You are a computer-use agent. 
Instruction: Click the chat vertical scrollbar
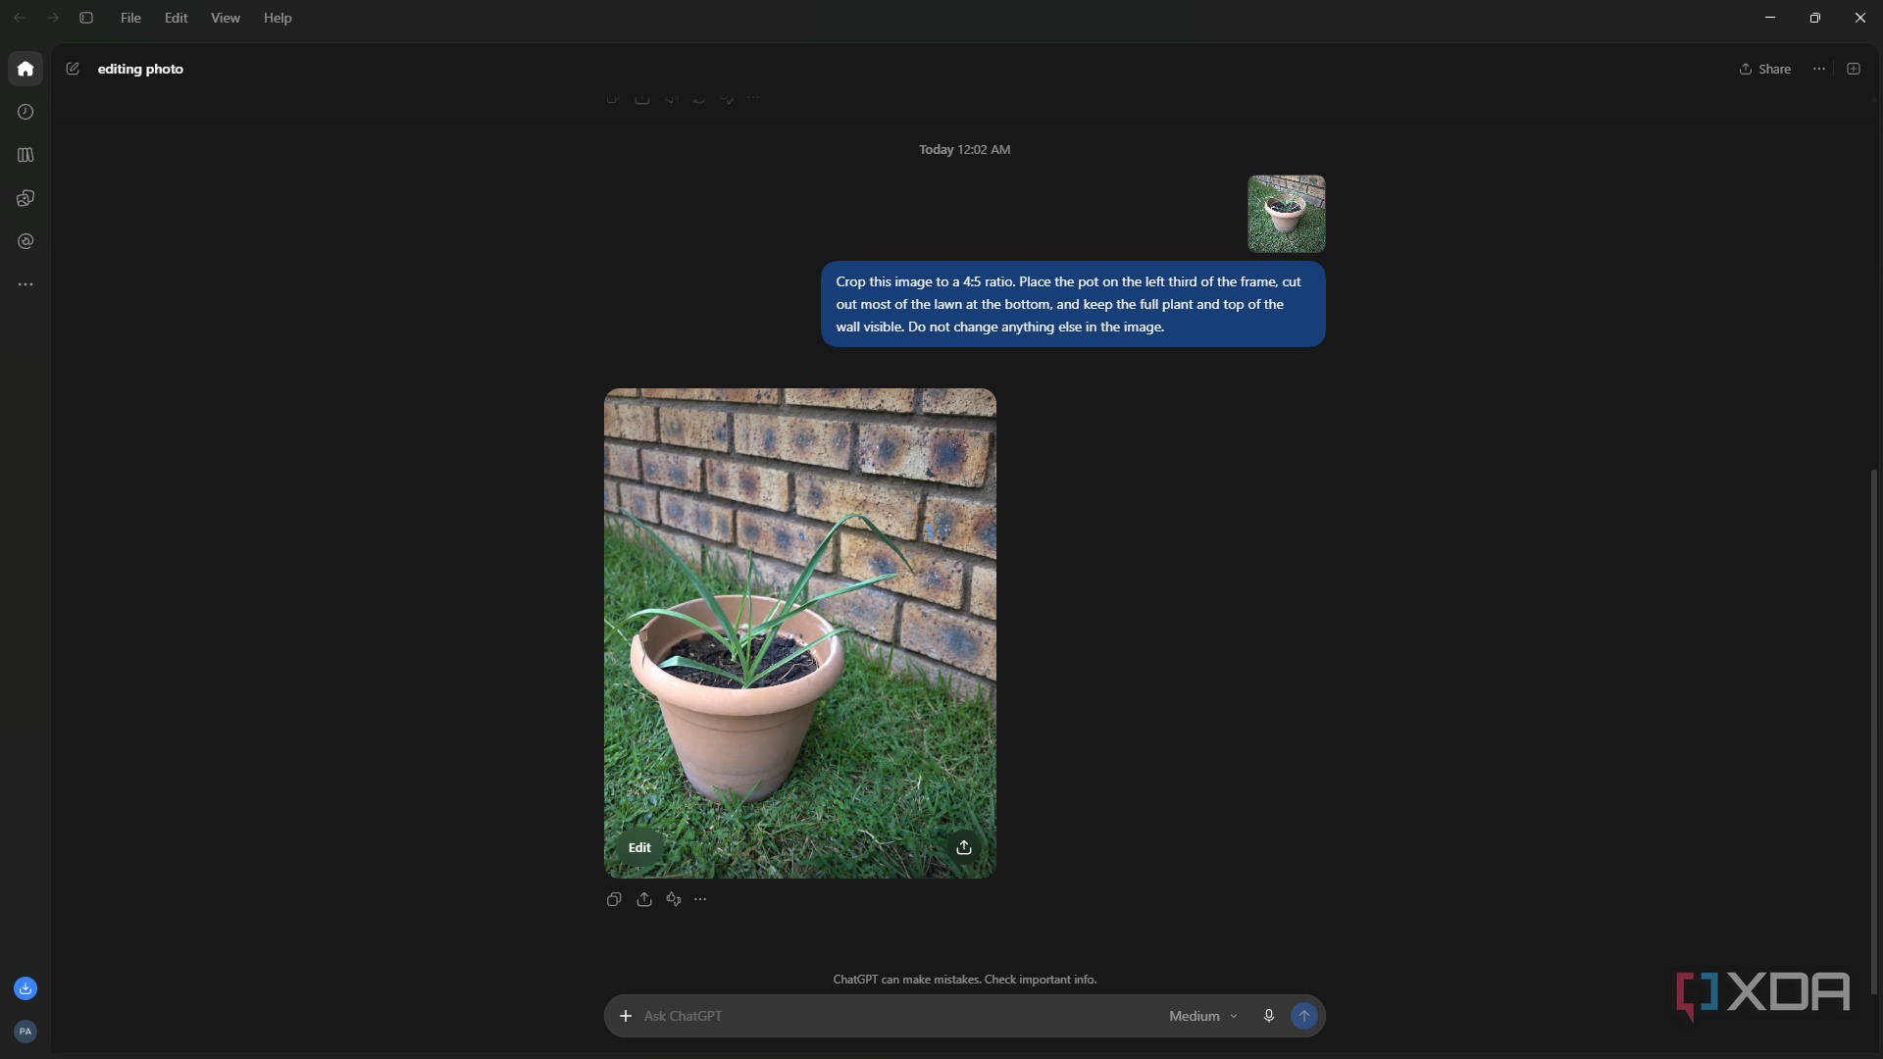1873,731
